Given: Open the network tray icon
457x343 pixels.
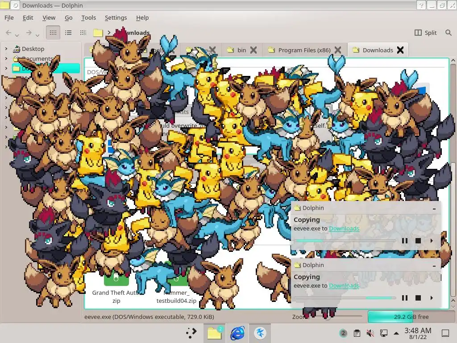Looking at the screenshot, I should pos(383,333).
